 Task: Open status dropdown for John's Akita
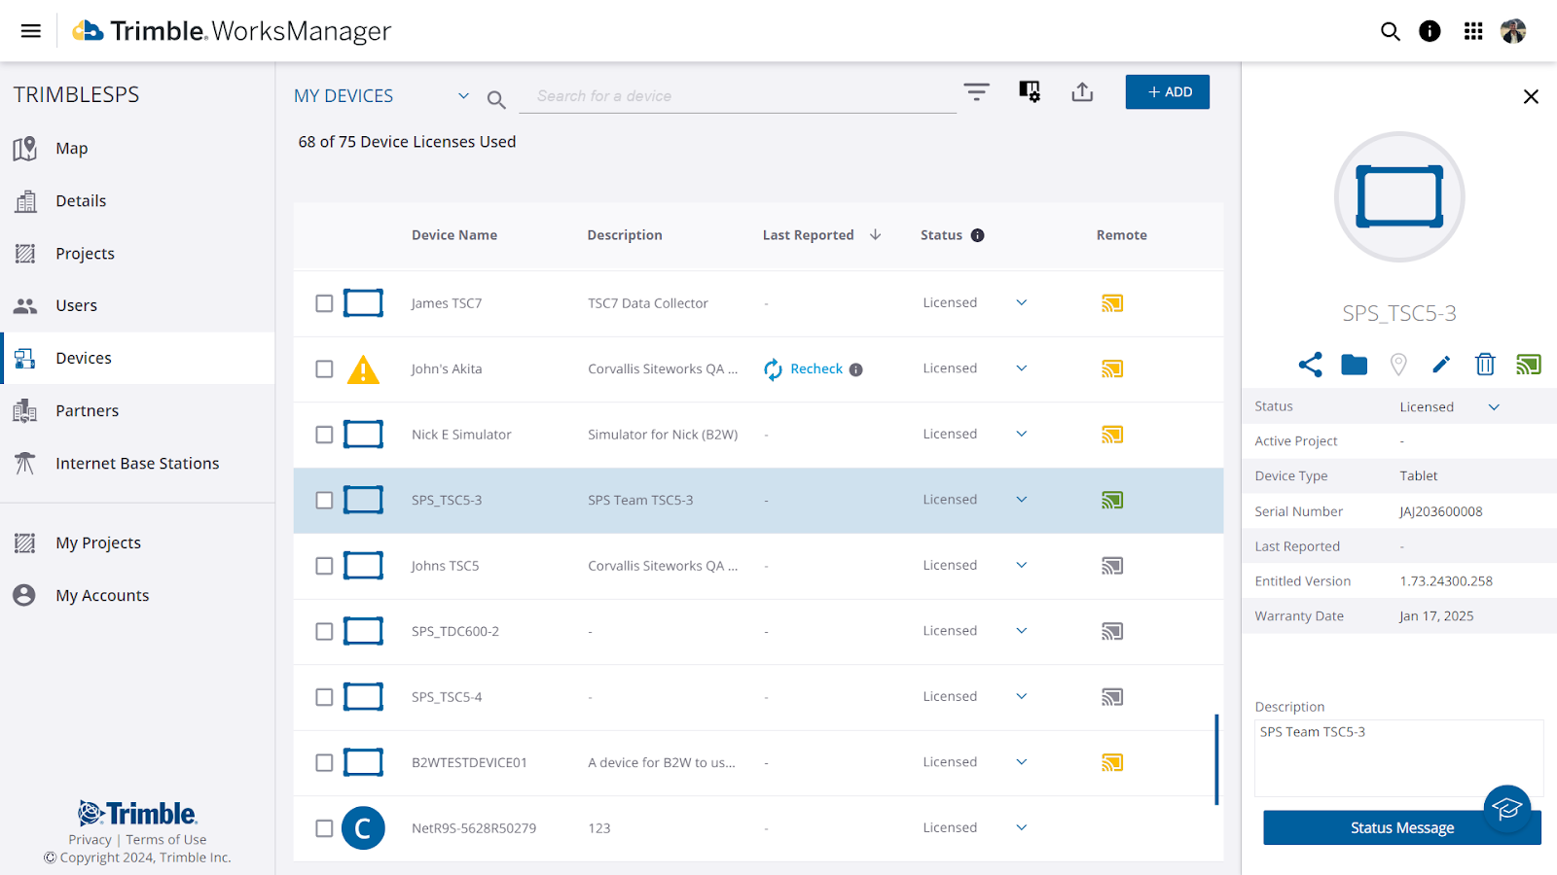[1022, 368]
